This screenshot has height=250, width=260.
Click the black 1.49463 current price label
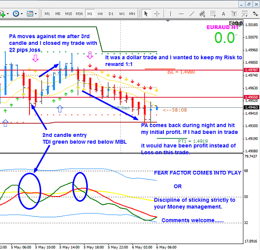point(252,107)
